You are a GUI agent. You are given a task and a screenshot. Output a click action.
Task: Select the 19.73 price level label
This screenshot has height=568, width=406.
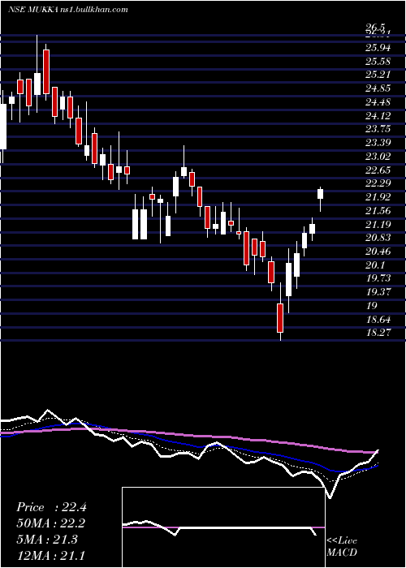(x=378, y=278)
